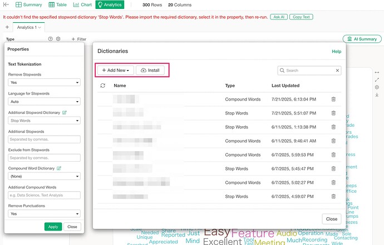The image size is (384, 245).
Task: Delete dictionary updated 6/7/2025, 5:59:53 PM
Action: tap(333, 155)
